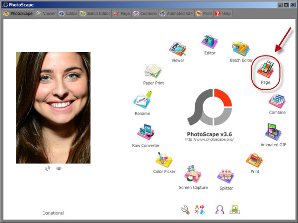
Task: Open the Page layout icon
Action: 266,69
